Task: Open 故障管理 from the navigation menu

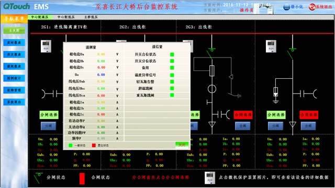Action: click(14, 90)
